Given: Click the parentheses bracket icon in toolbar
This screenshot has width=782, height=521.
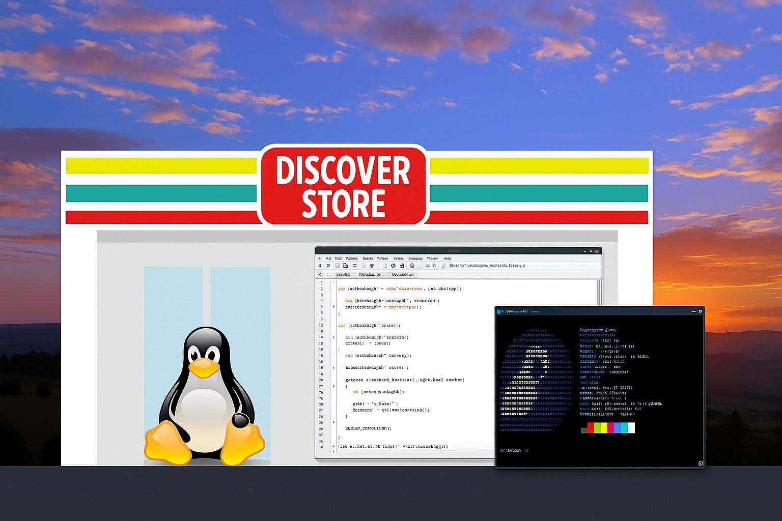Looking at the screenshot, I should point(394,266).
